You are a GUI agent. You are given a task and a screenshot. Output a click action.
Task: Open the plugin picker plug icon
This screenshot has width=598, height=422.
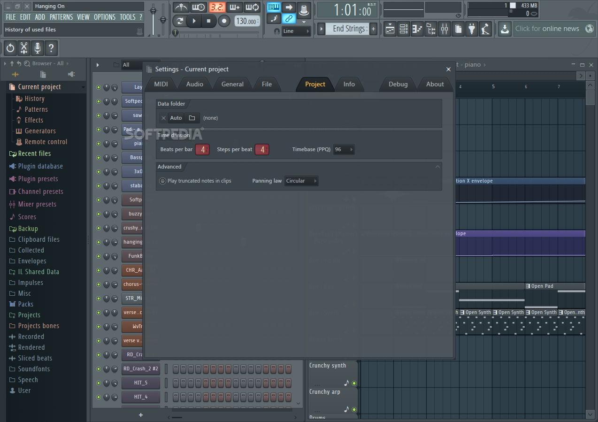point(472,29)
